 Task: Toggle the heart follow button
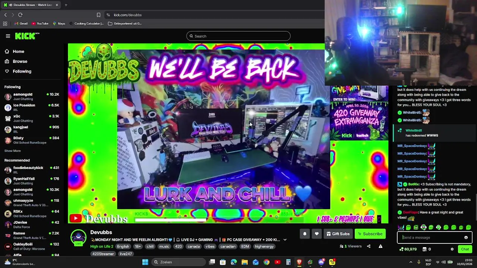[316, 234]
